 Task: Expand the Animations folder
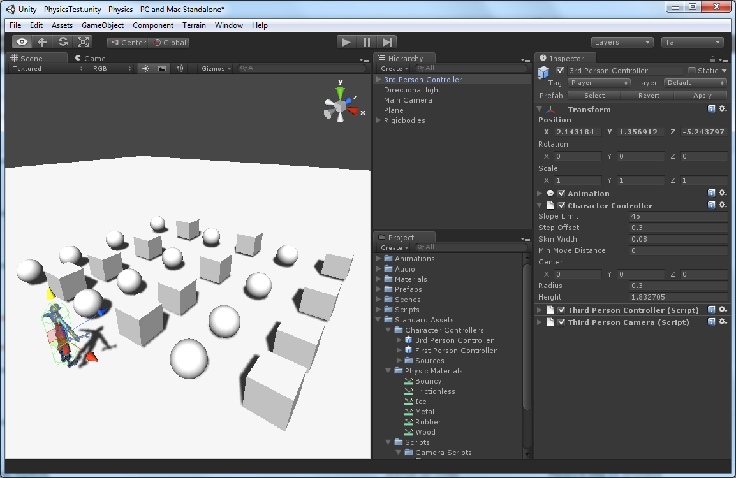(x=378, y=259)
